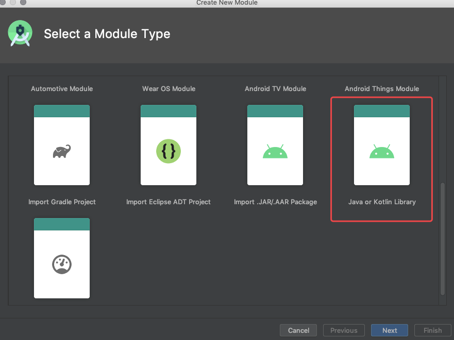
Task: Select the "Android TV Module" label
Action: click(x=275, y=89)
